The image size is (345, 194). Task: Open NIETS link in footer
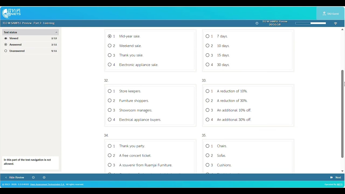tap(340, 185)
